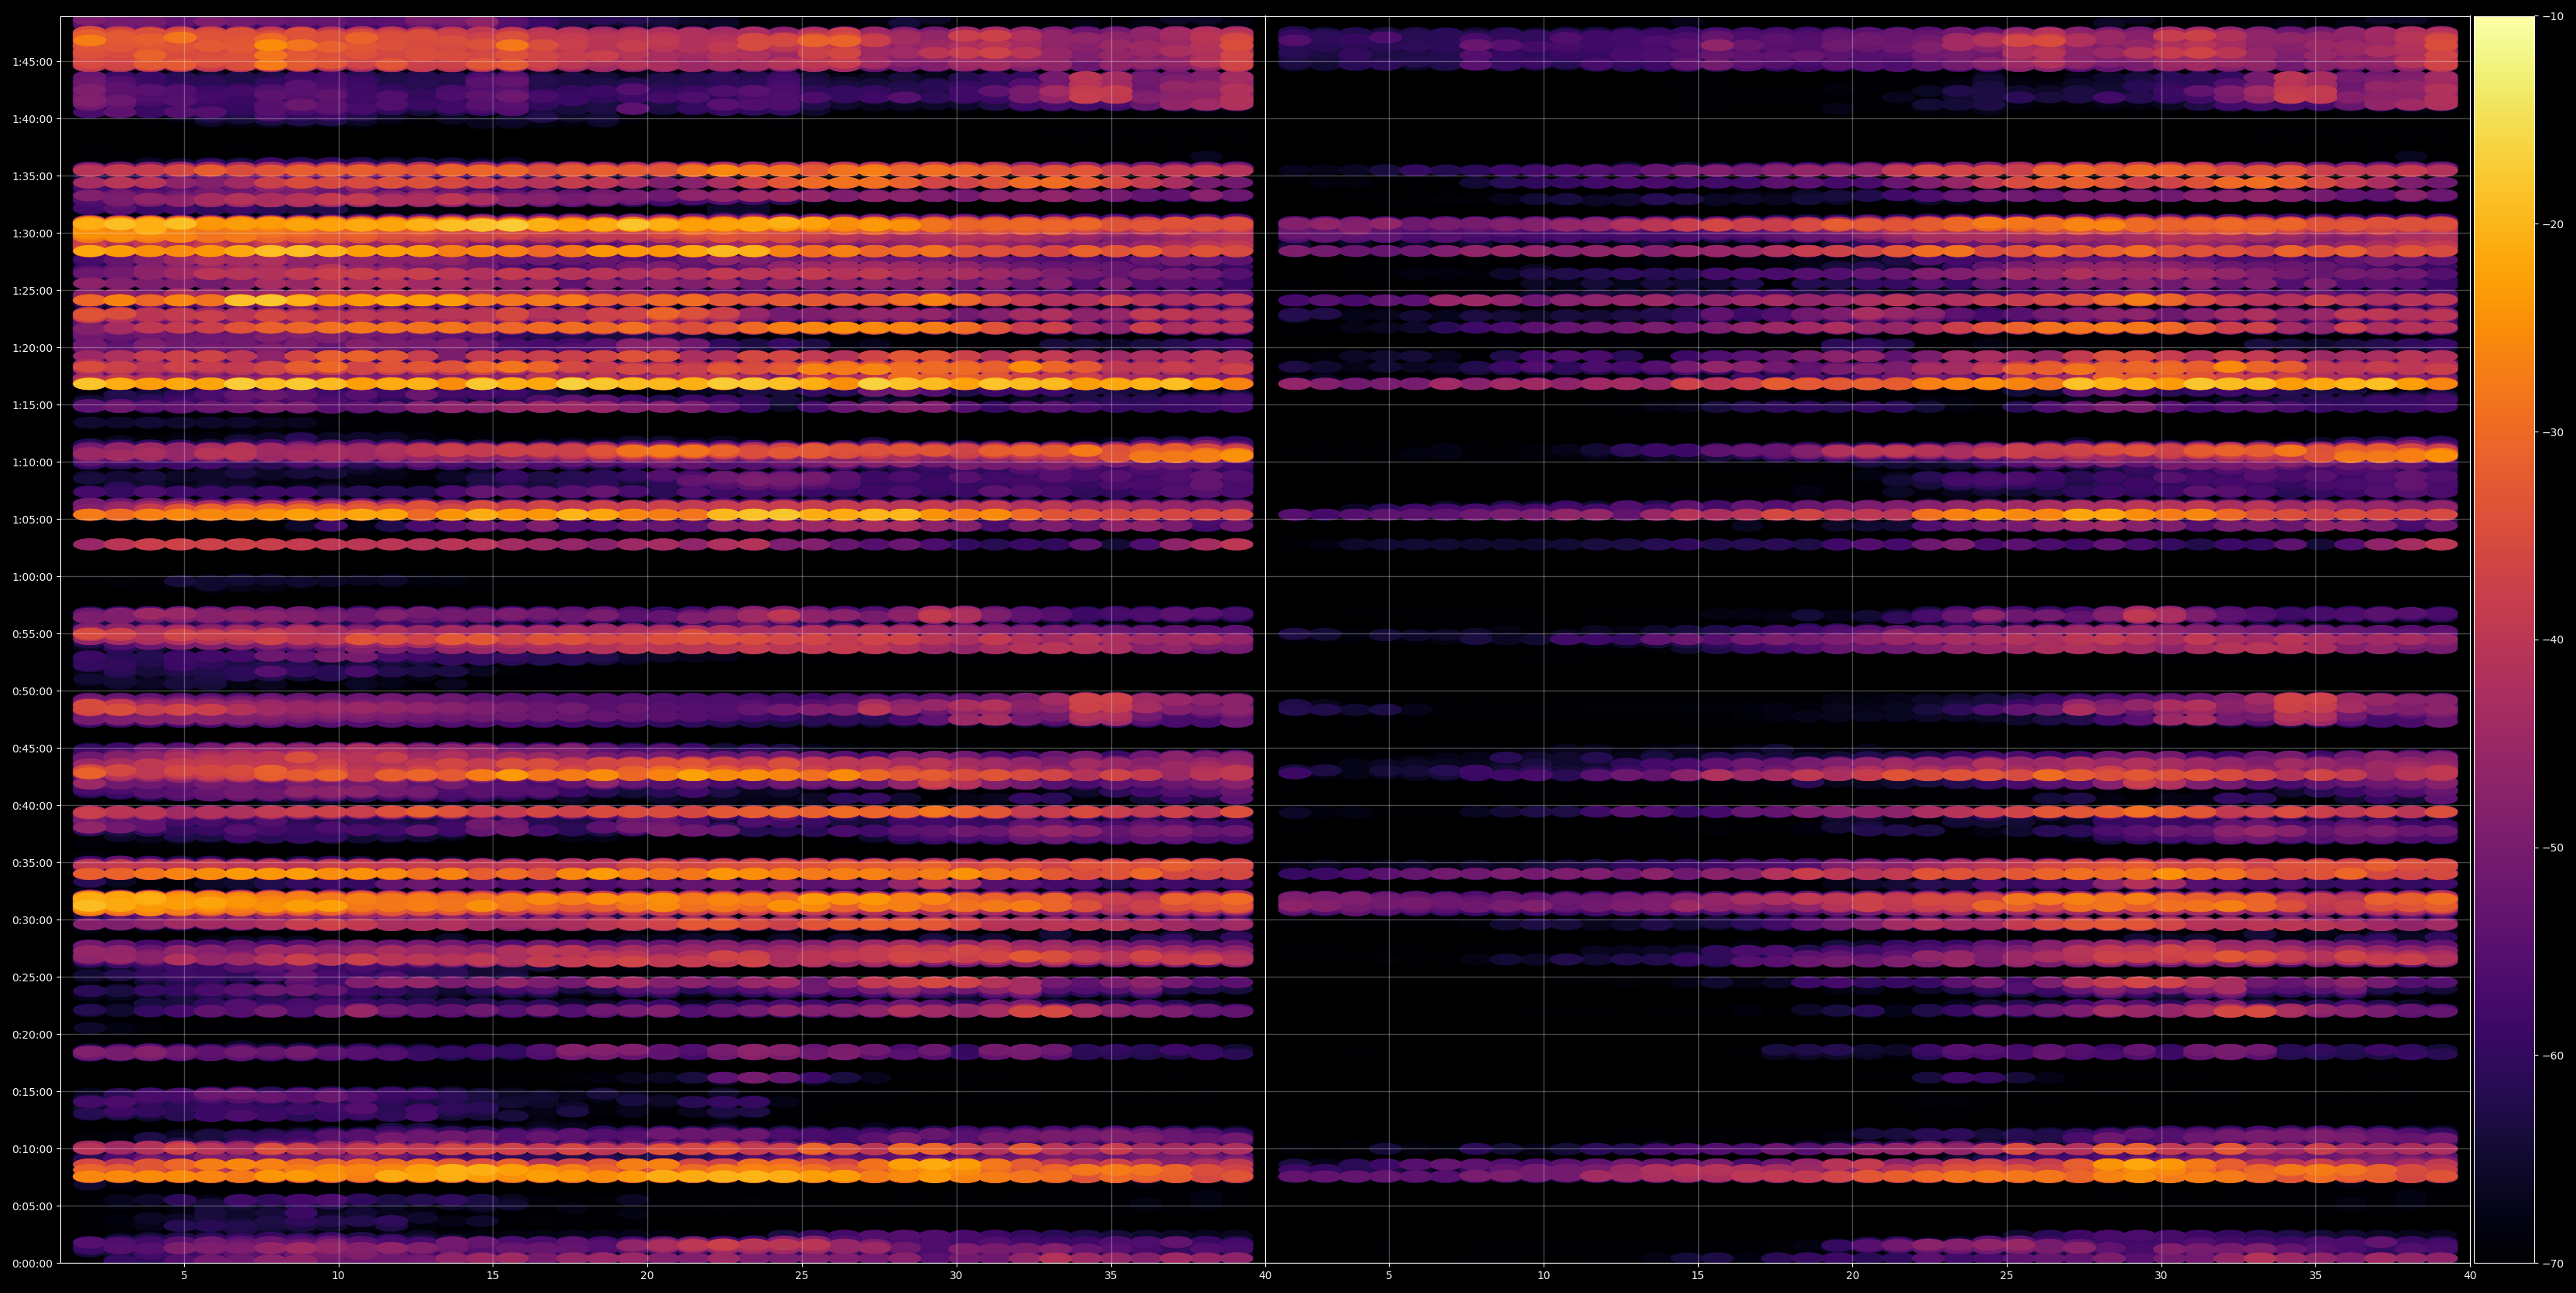The width and height of the screenshot is (2576, 1293).
Task: Select the −20 colorbar tick label
Action: (2552, 224)
